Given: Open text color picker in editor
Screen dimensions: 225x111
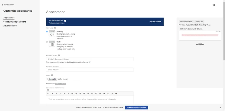Looking at the screenshot, I should [x=112, y=94].
